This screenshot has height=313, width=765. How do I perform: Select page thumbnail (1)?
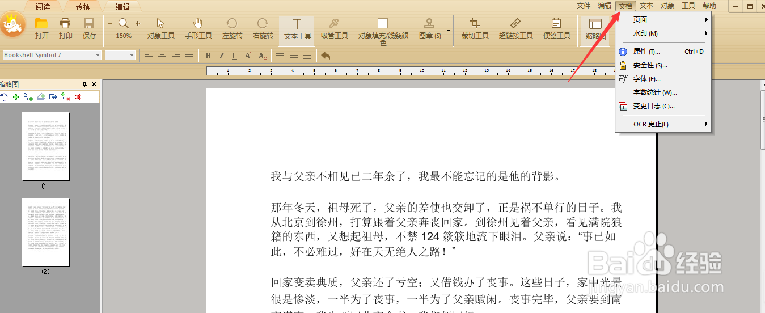pos(45,147)
